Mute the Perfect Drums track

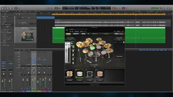(22, 29)
